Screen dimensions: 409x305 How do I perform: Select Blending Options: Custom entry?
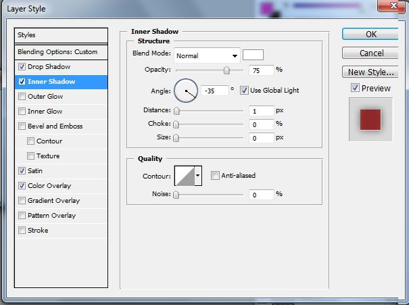(62, 52)
